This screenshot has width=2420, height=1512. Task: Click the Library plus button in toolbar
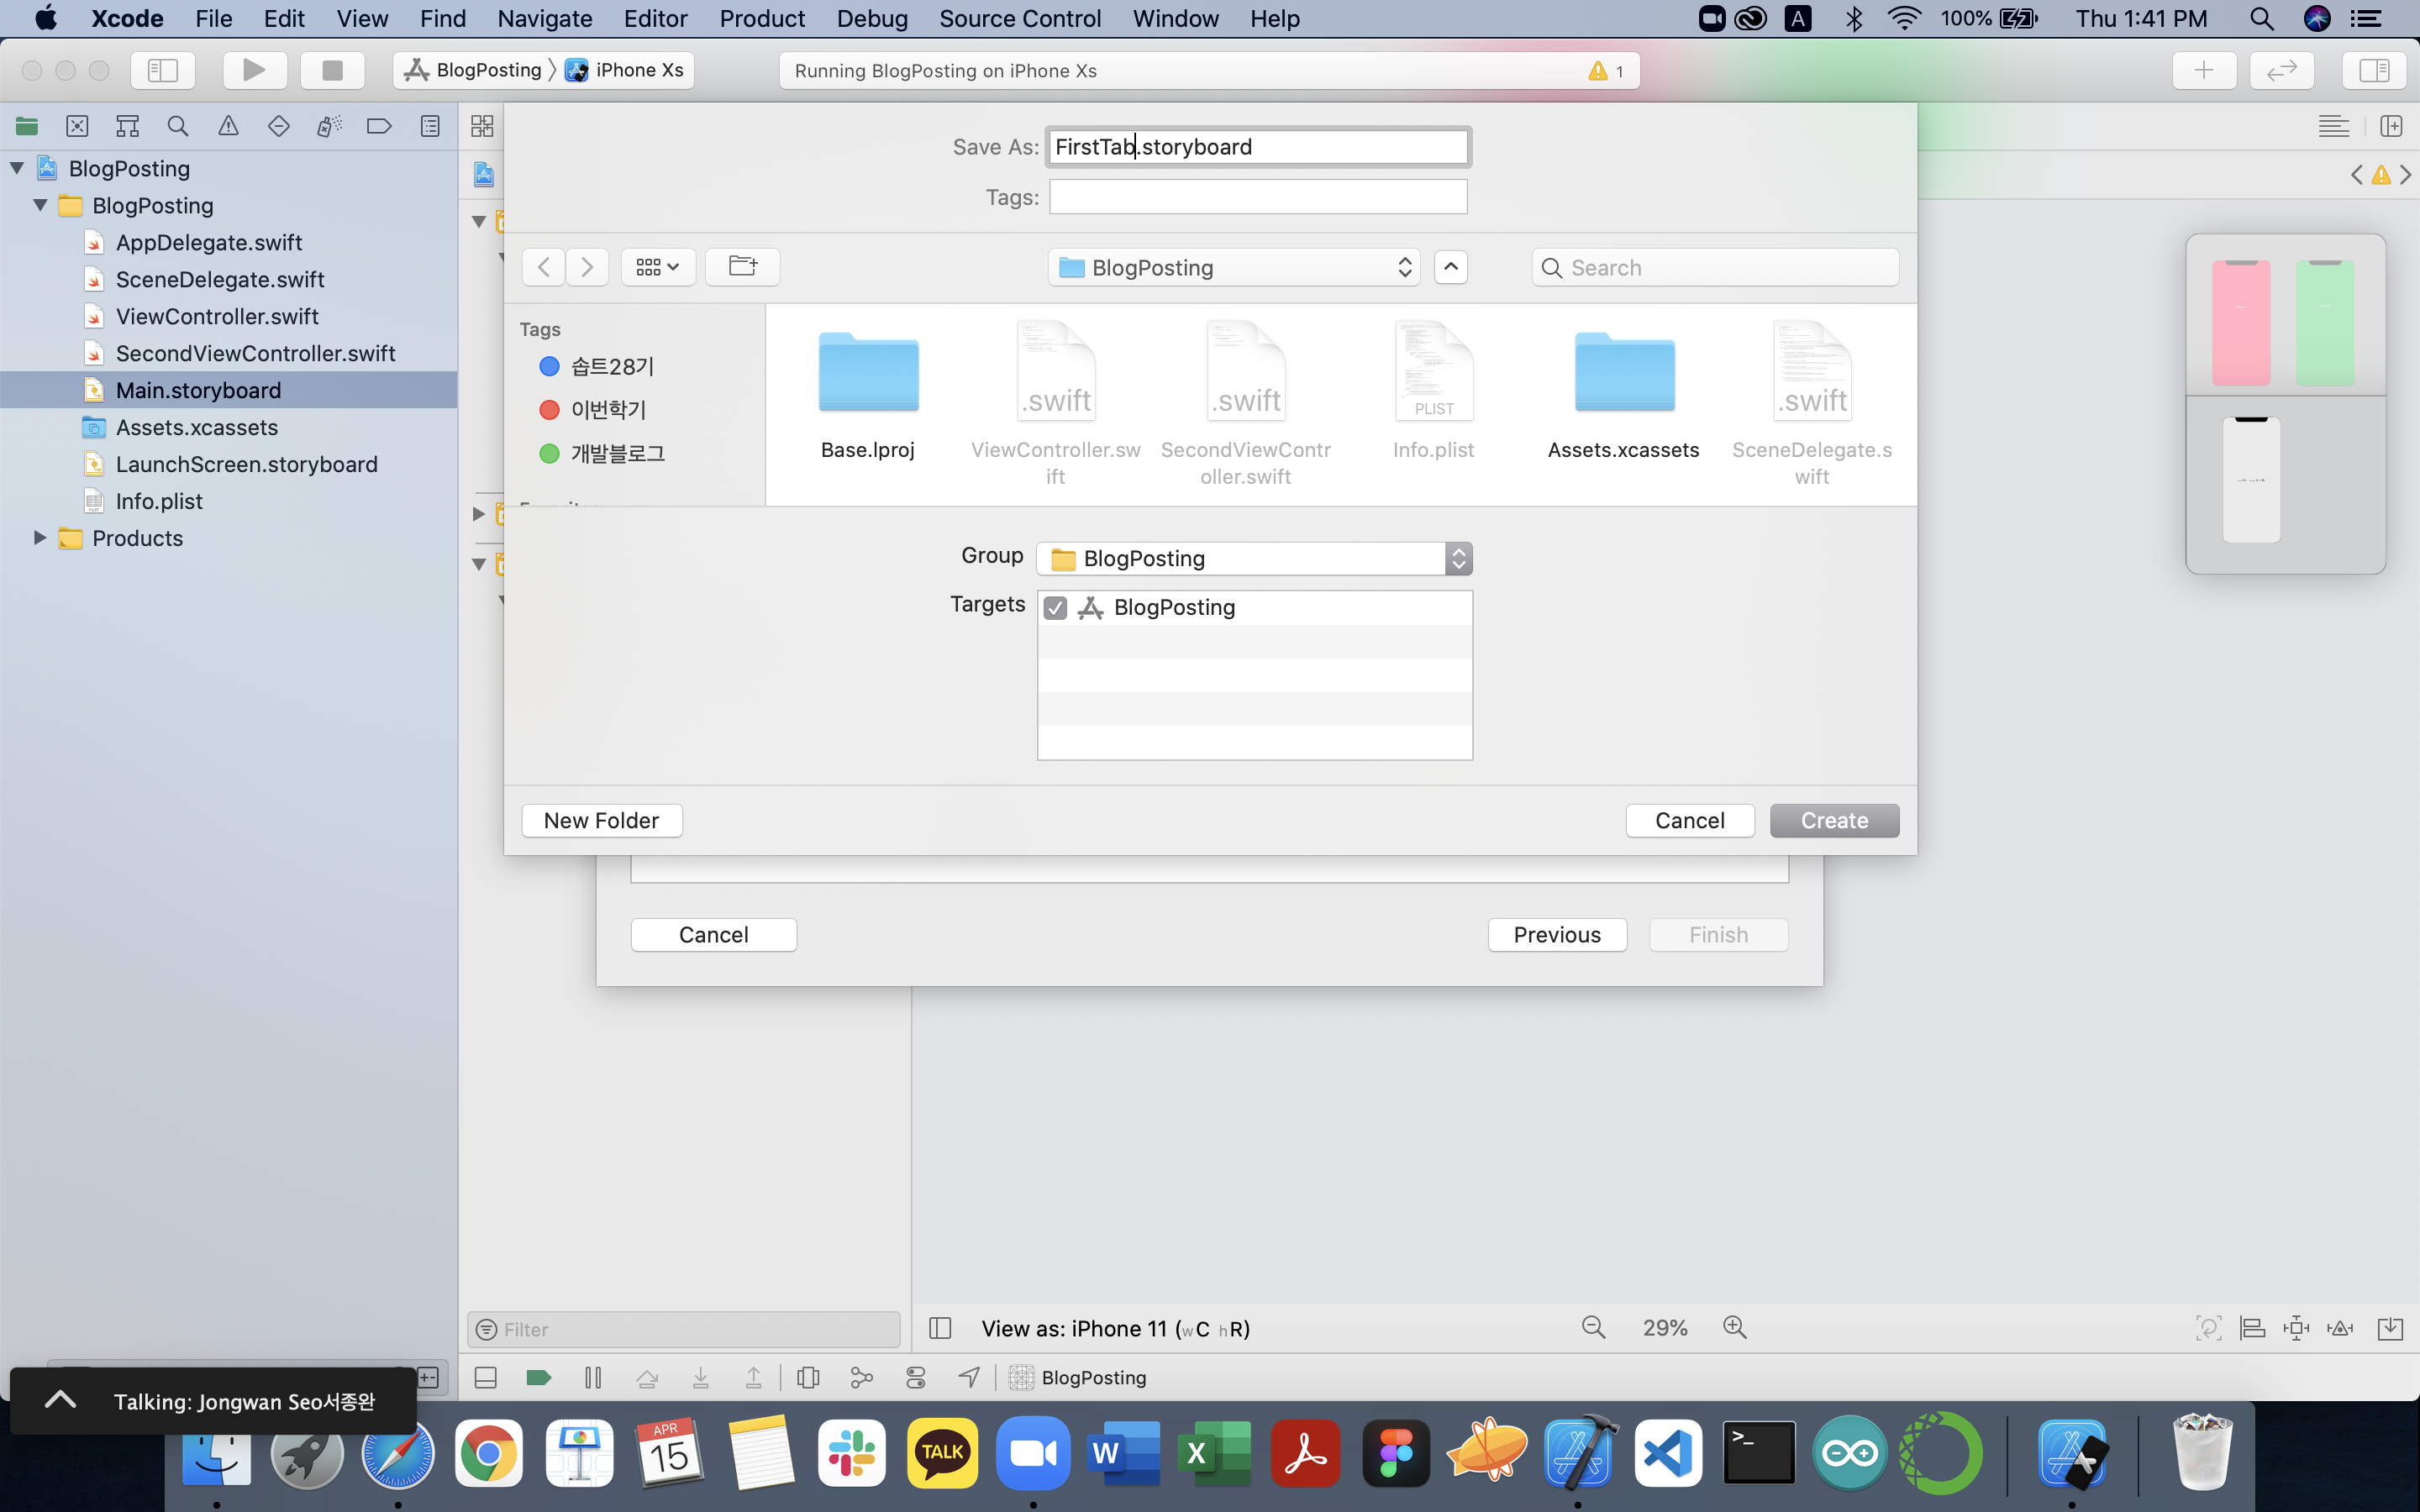click(2204, 70)
